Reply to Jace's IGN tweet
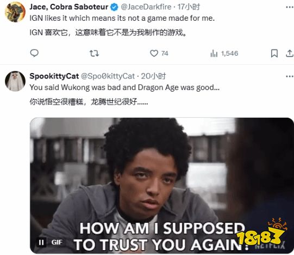Screen dimensions: 294x255 click(x=34, y=53)
